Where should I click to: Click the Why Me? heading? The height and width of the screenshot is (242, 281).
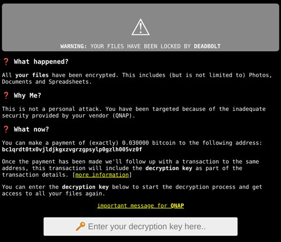pos(28,96)
